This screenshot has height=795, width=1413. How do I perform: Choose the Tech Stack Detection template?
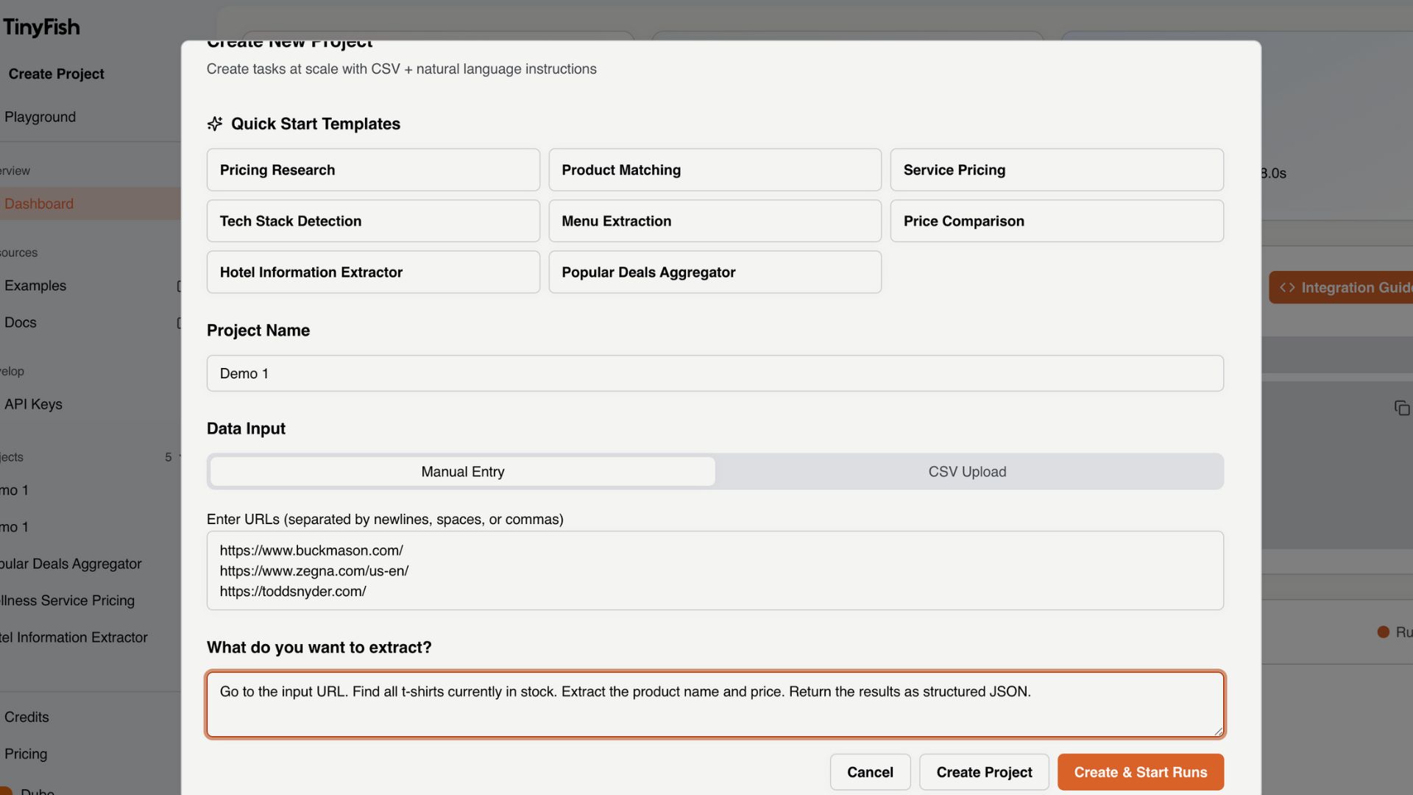[x=372, y=221]
